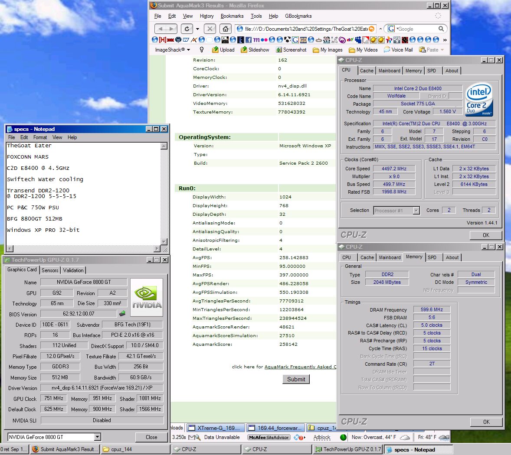Open the [H] bookmark icon
This screenshot has height=455, width=511.
pyautogui.click(x=163, y=40)
